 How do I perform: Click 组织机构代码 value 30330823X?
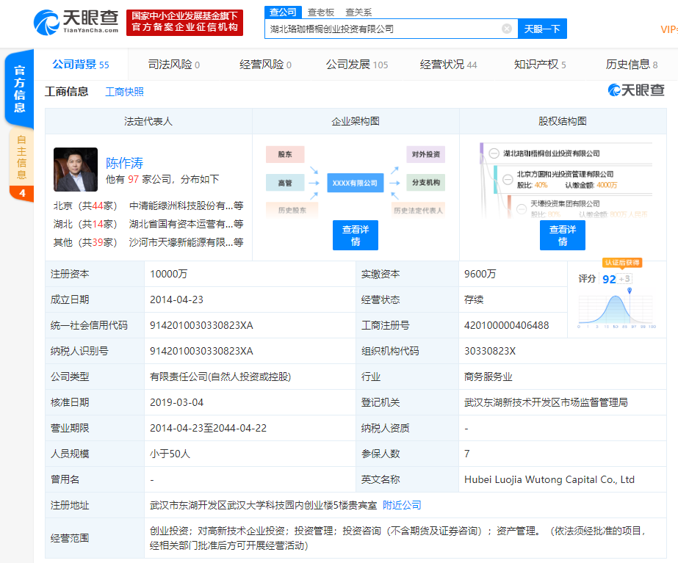pos(490,351)
